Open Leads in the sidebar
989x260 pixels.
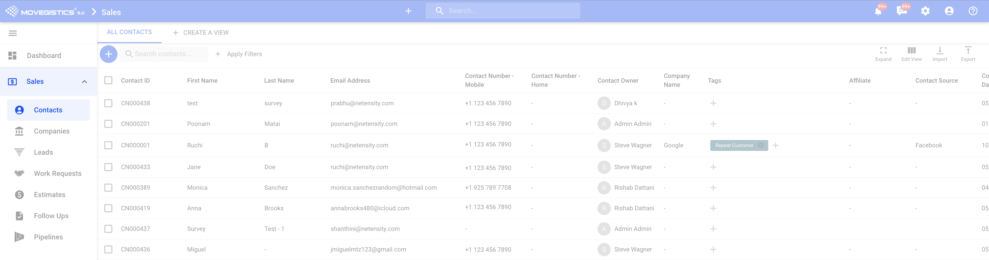tap(43, 152)
